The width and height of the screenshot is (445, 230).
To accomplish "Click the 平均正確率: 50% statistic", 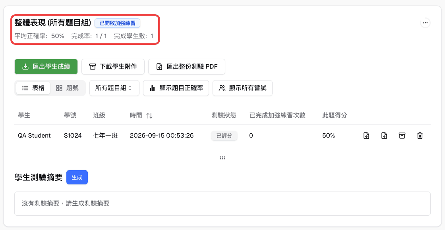I will (x=39, y=36).
